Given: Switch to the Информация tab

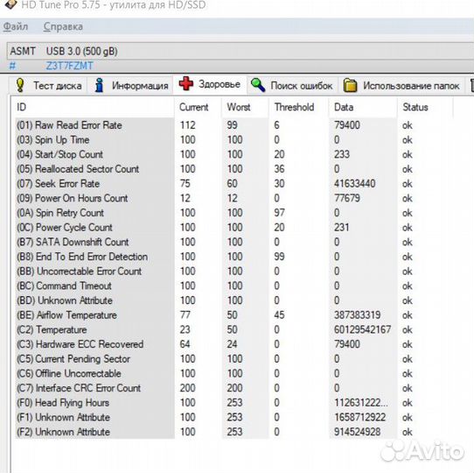Looking at the screenshot, I should click(x=130, y=86).
